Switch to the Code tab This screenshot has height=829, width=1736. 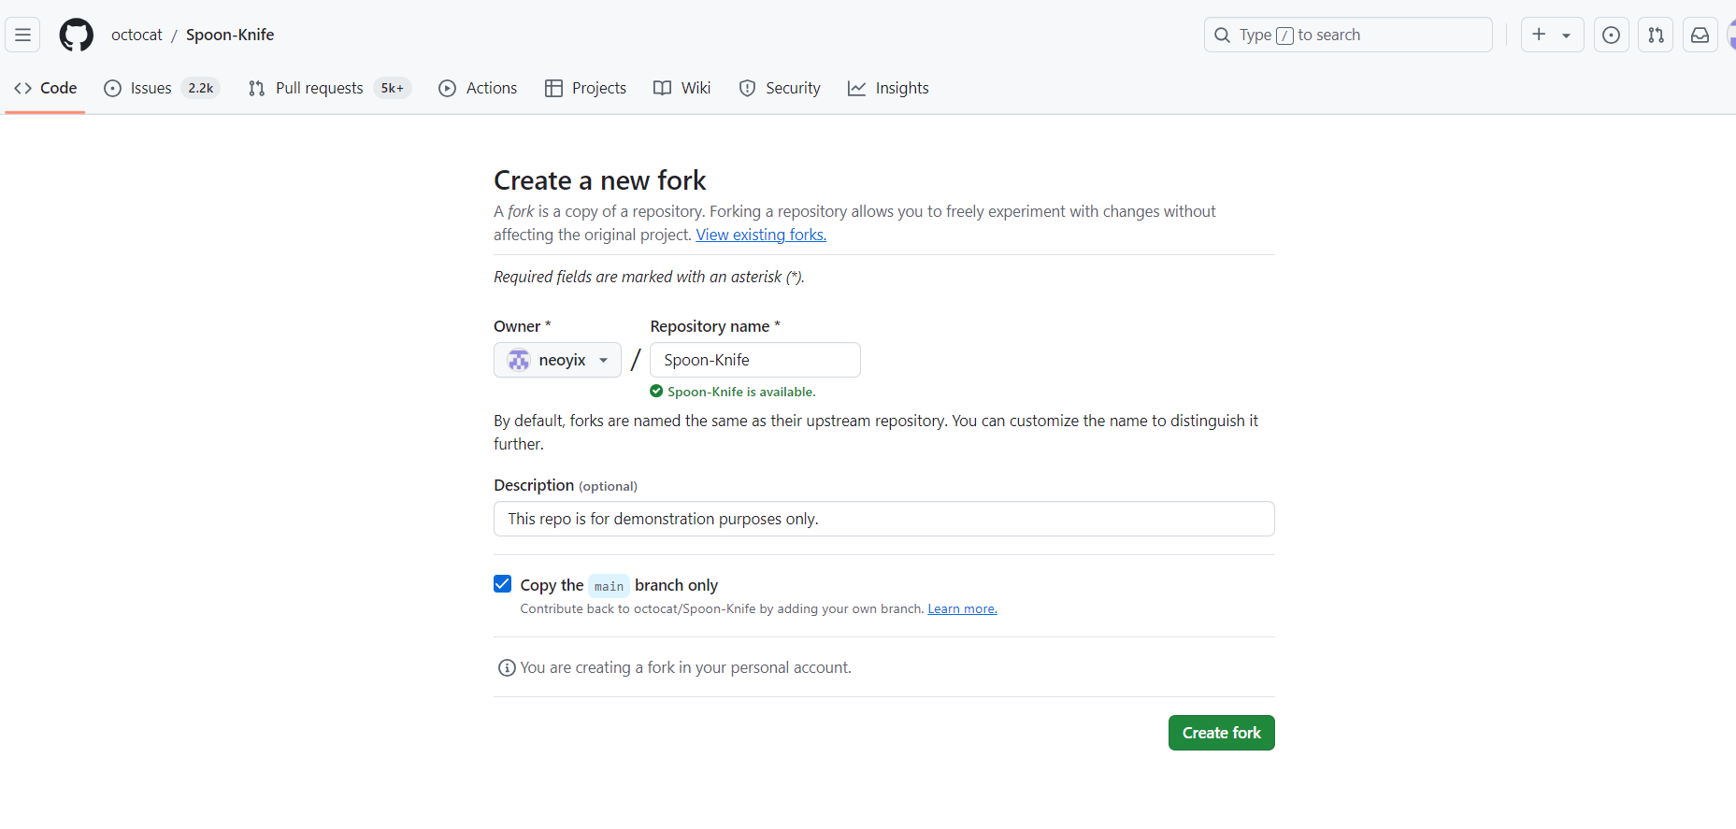click(45, 88)
